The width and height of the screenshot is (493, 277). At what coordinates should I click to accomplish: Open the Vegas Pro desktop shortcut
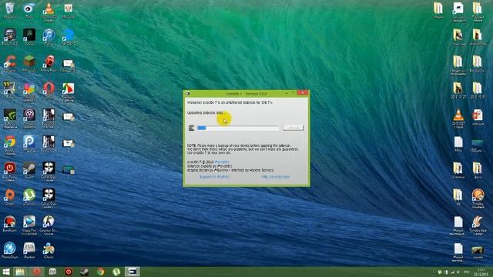point(29,225)
